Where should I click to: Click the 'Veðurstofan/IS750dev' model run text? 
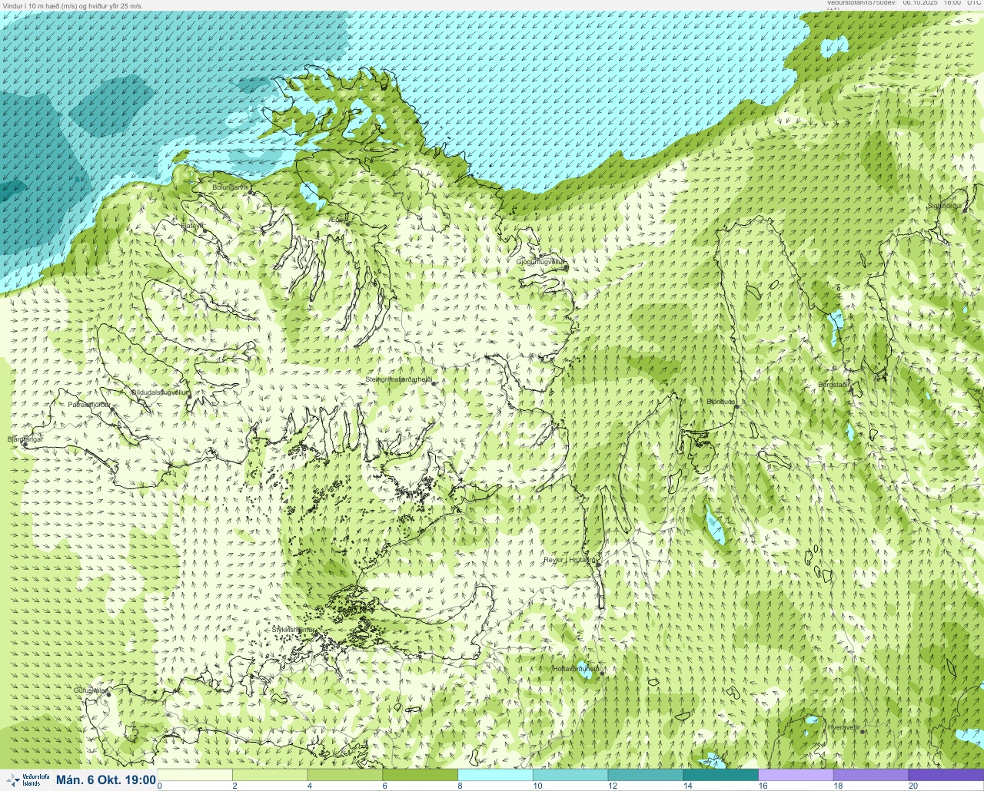coord(862,2)
